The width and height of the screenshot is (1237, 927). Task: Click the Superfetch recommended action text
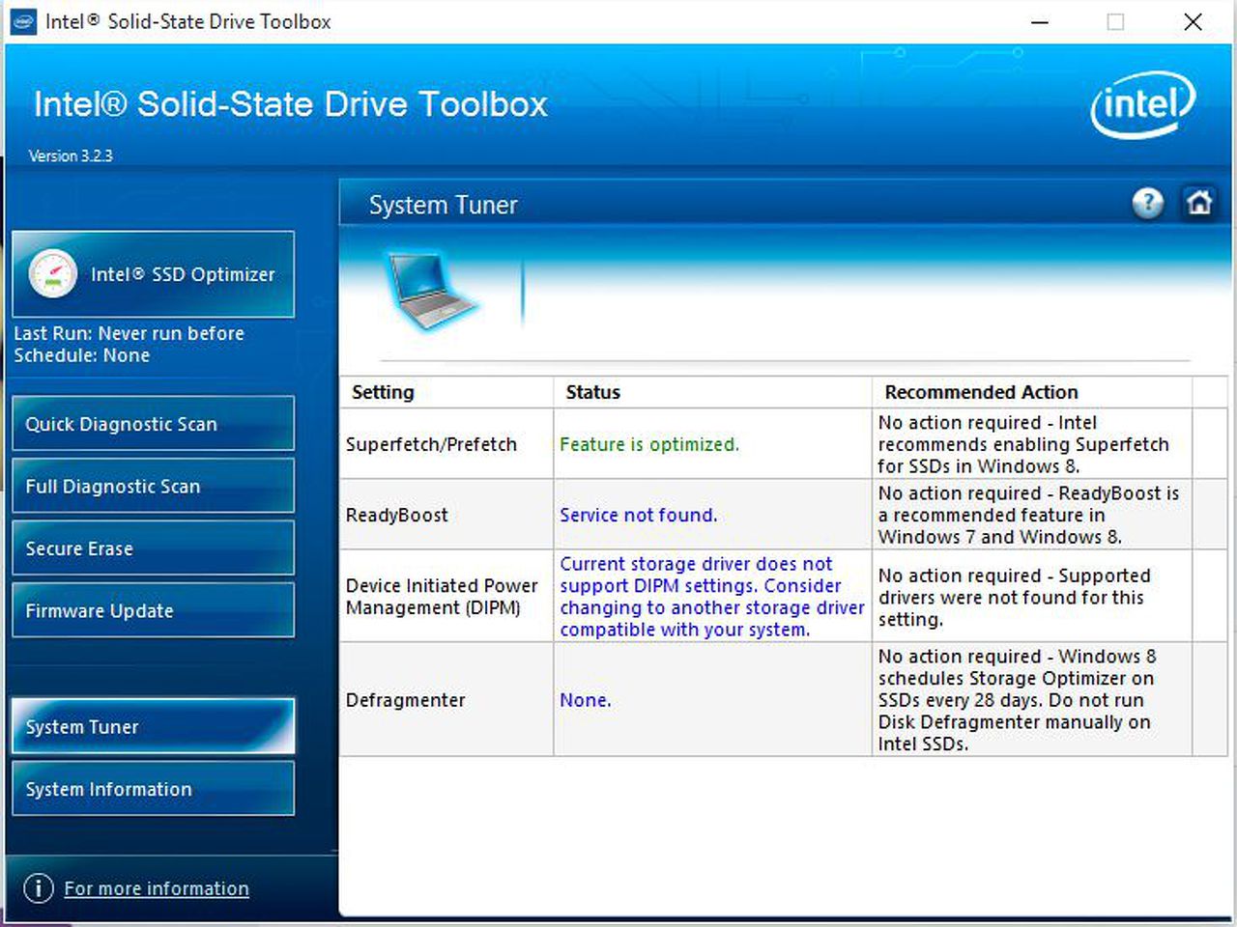(x=1023, y=444)
